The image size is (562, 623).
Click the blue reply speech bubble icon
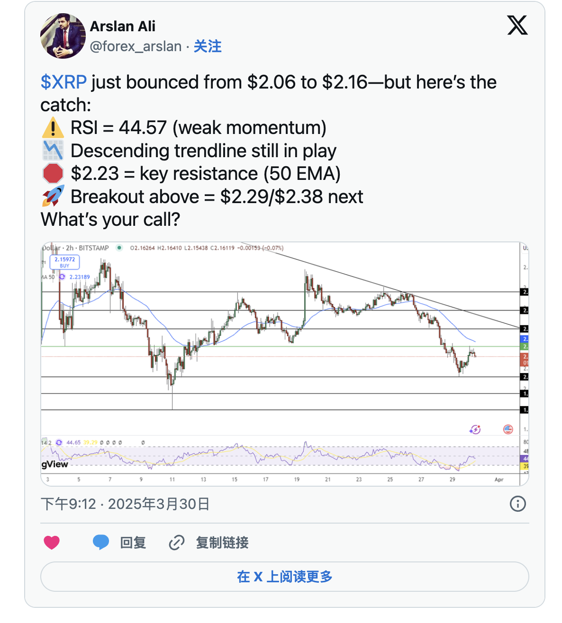pyautogui.click(x=100, y=542)
